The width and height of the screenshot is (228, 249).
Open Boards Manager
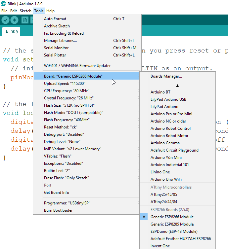(178, 76)
